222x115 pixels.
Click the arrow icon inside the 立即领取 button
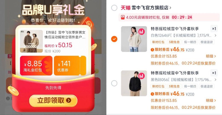pos(69,100)
